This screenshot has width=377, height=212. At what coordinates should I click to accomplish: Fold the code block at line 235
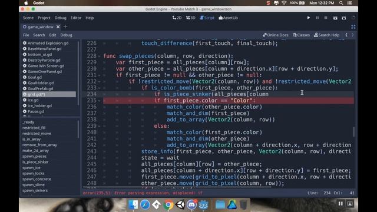[100, 101]
